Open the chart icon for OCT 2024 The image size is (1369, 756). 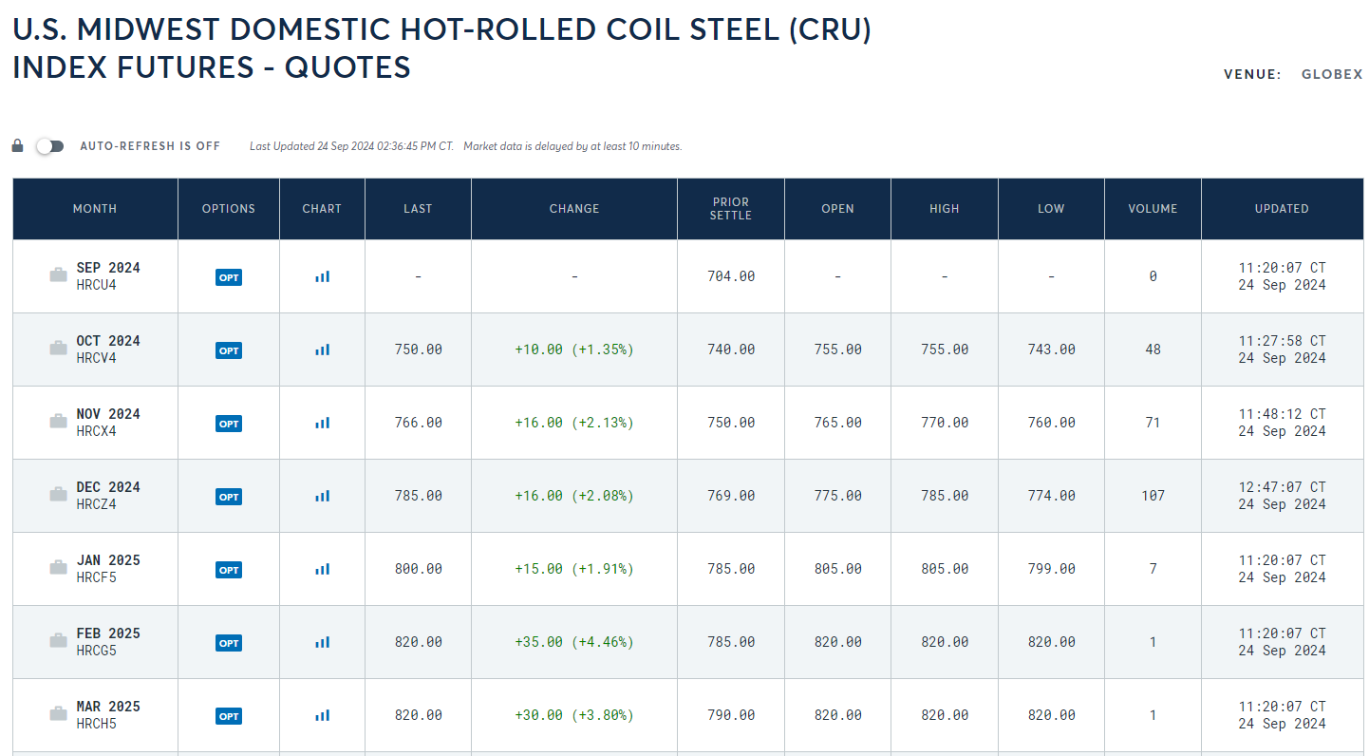(322, 350)
